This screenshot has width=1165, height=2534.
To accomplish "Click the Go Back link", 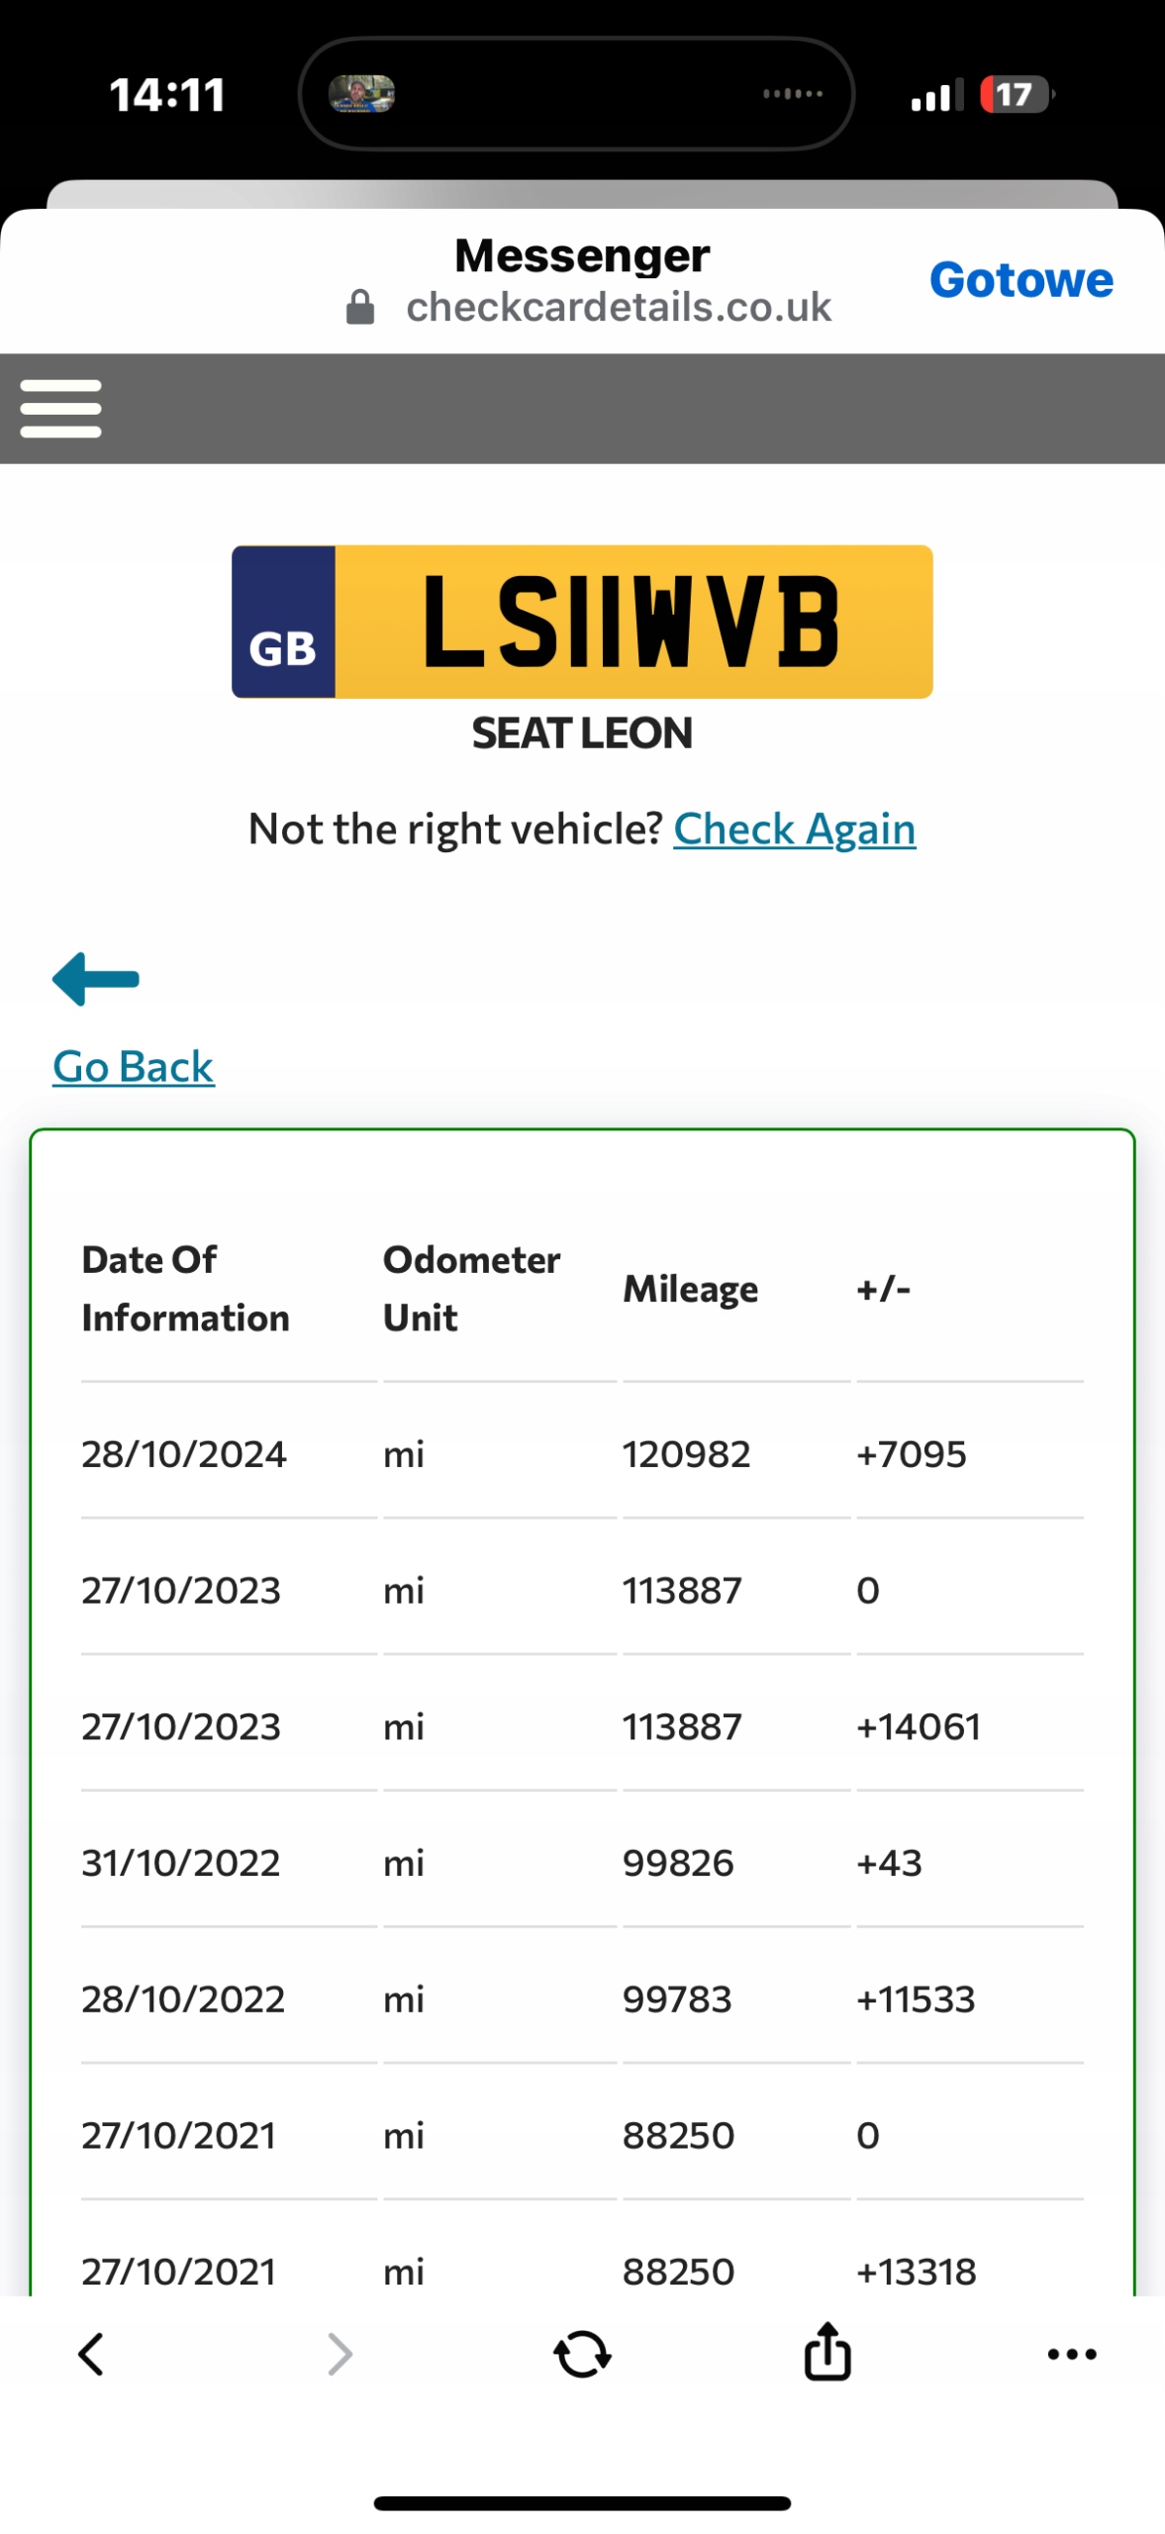I will (x=134, y=1066).
